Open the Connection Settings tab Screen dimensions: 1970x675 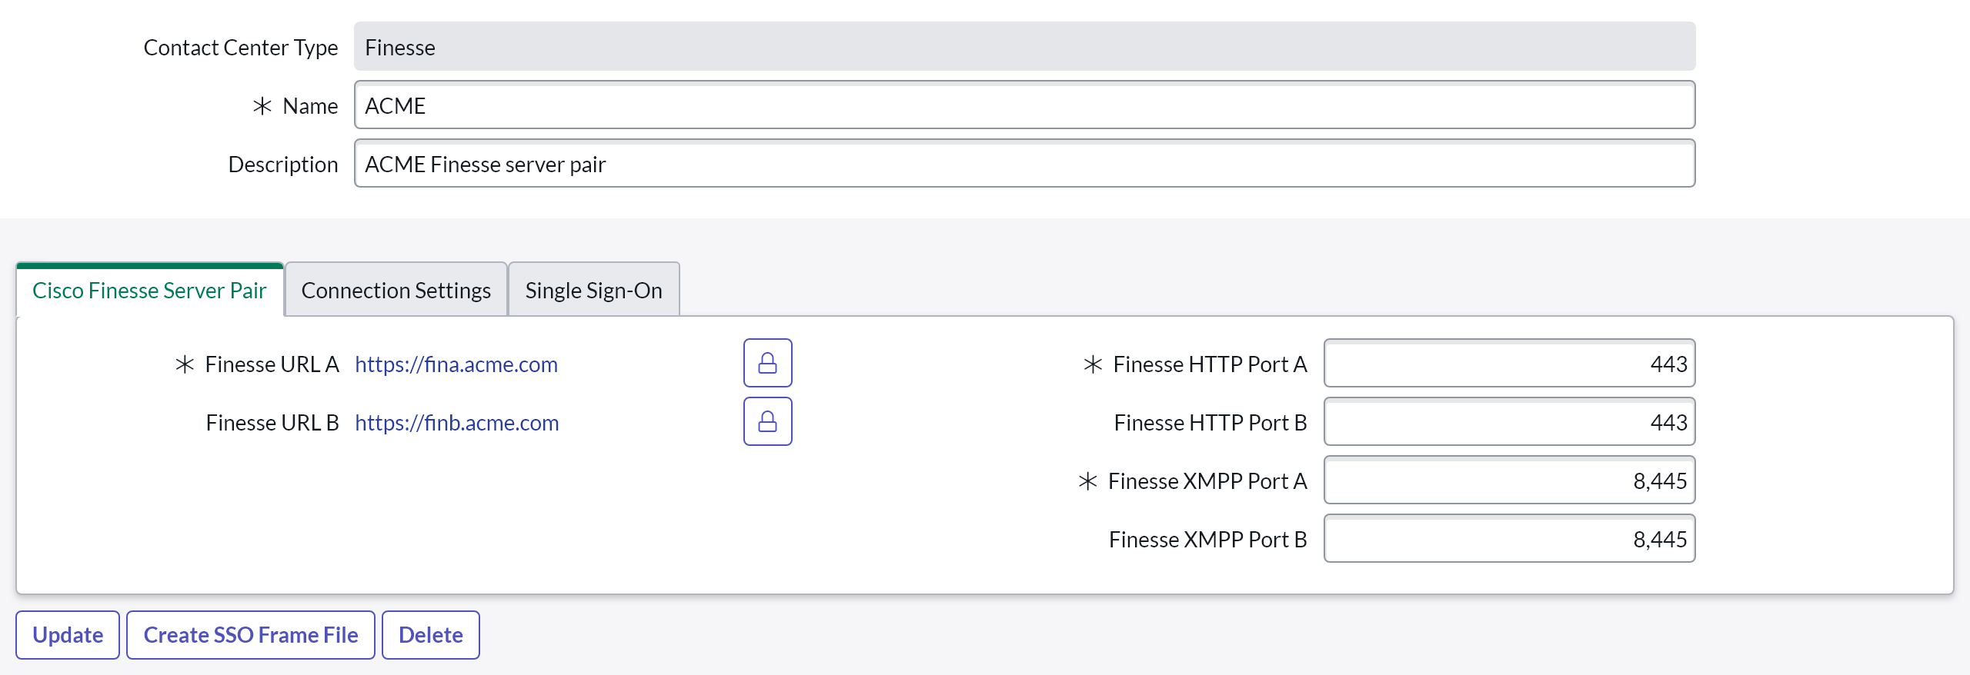click(x=396, y=291)
